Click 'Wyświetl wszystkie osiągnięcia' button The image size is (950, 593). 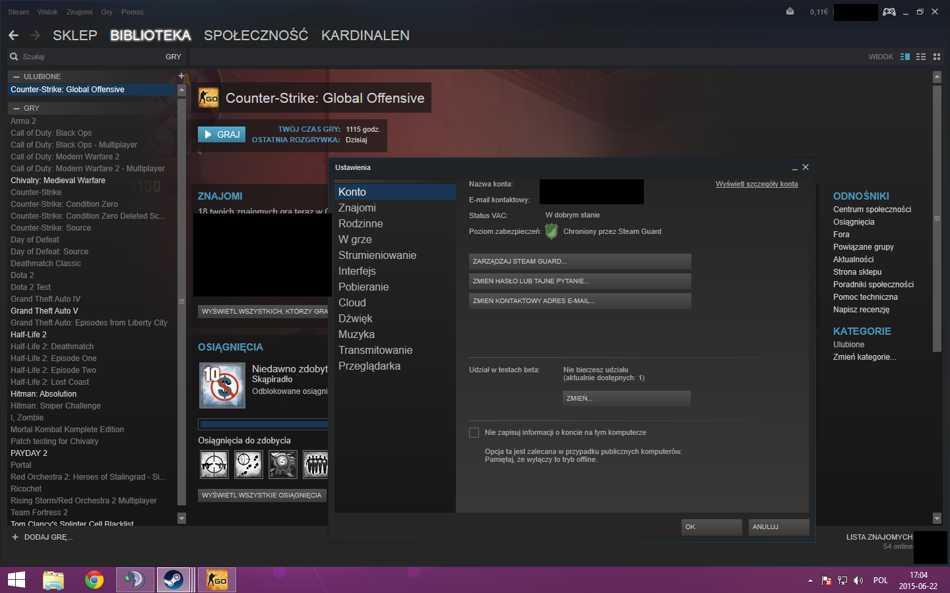point(262,495)
